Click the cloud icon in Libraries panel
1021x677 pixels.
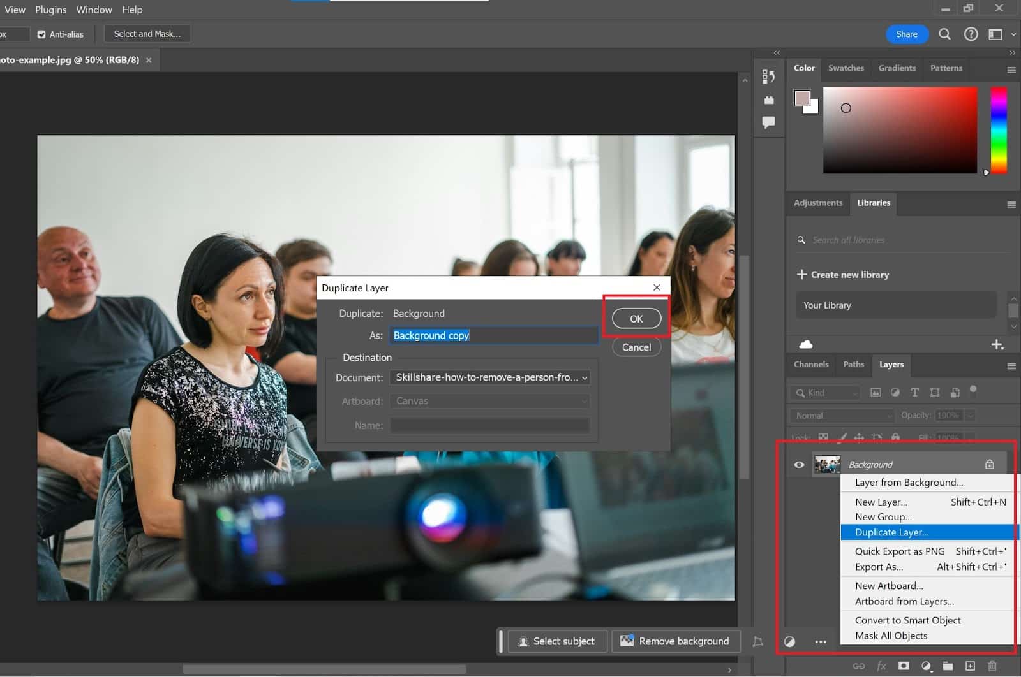click(806, 344)
